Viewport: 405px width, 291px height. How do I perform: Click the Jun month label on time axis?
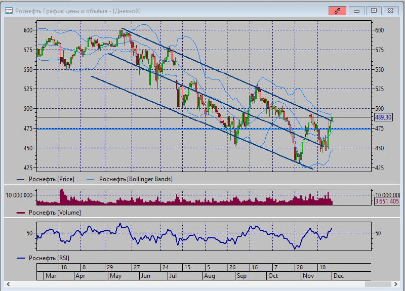point(145,276)
